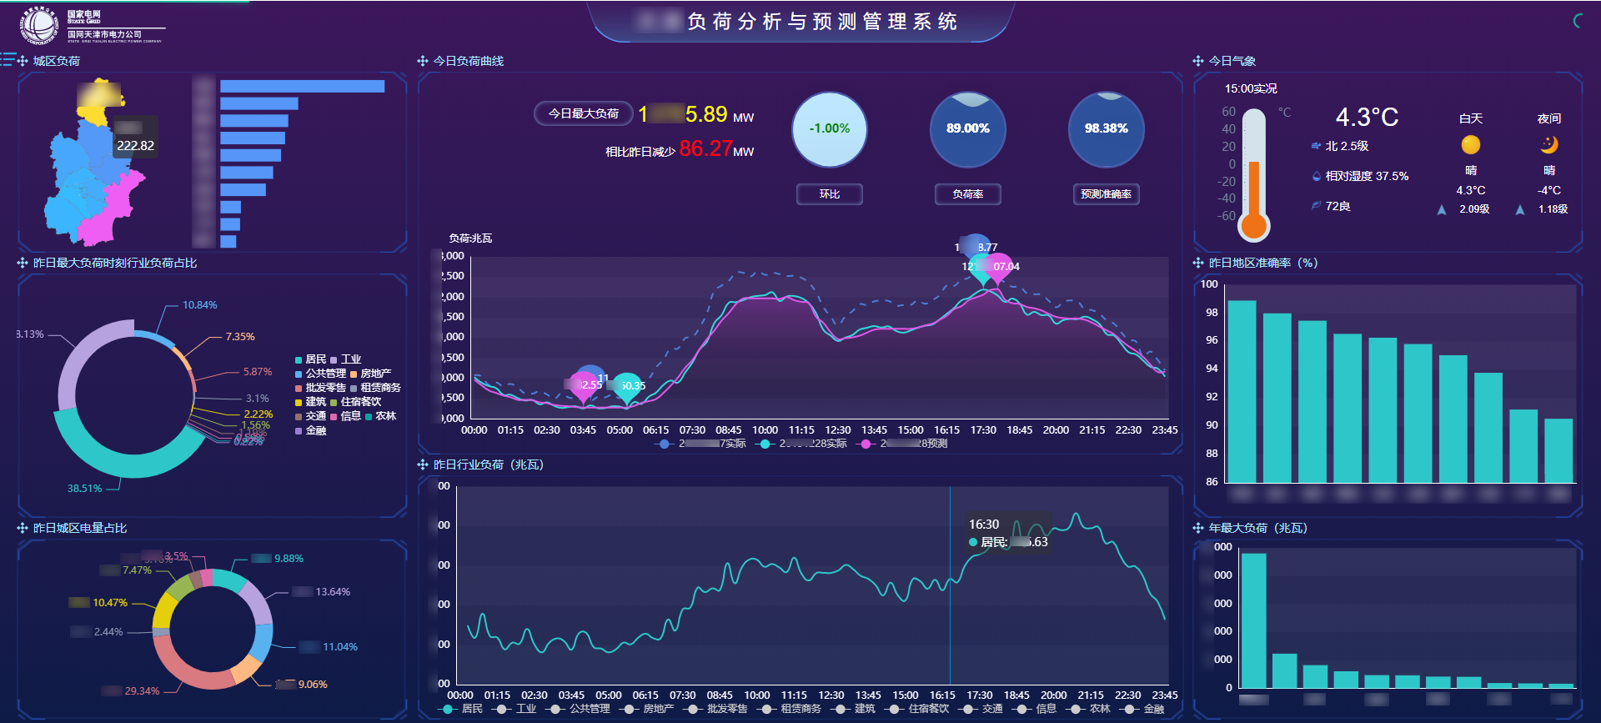This screenshot has height=723, width=1601.
Task: Click the 负荷率 button
Action: (967, 194)
